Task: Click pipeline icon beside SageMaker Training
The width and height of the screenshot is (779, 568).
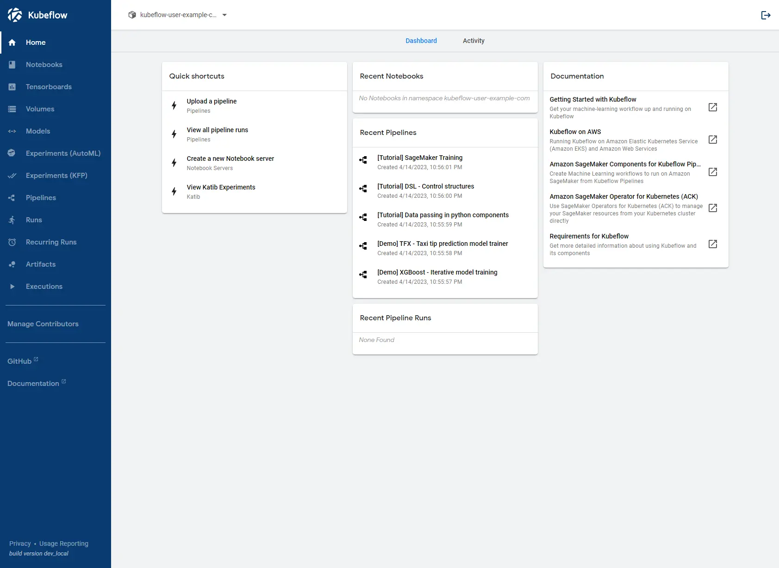Action: tap(363, 160)
